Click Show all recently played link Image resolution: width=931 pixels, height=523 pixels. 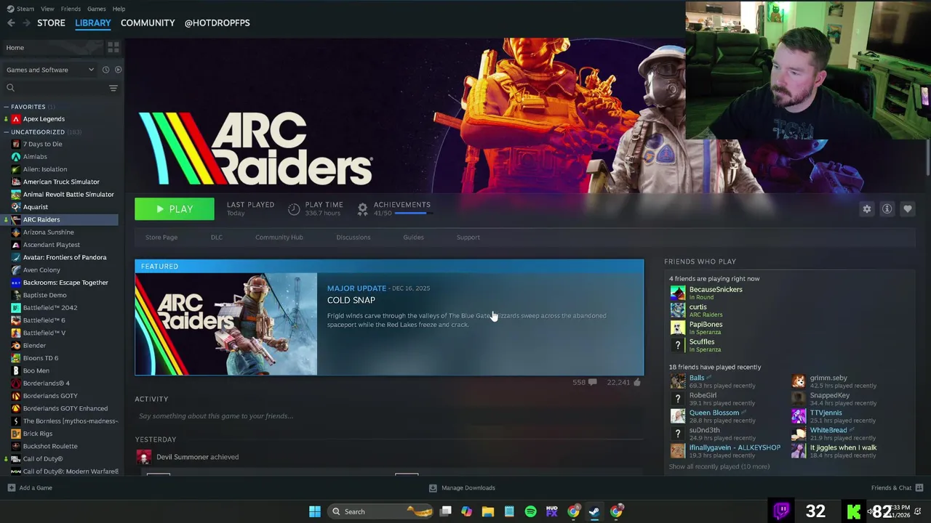point(719,466)
